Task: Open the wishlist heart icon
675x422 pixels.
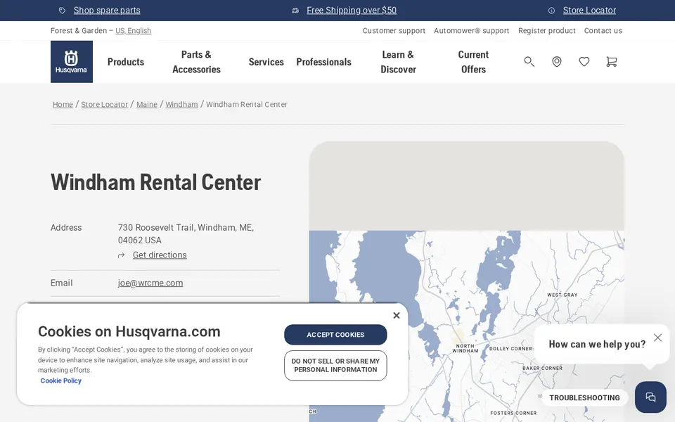Action: pyautogui.click(x=584, y=62)
